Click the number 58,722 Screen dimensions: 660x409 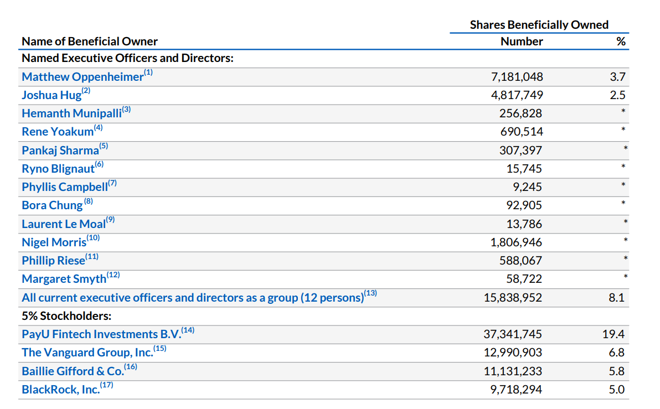click(x=524, y=279)
